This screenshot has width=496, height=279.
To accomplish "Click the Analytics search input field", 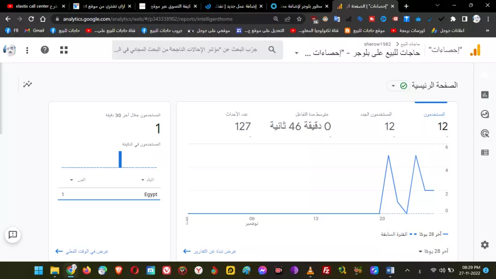I will [x=197, y=50].
